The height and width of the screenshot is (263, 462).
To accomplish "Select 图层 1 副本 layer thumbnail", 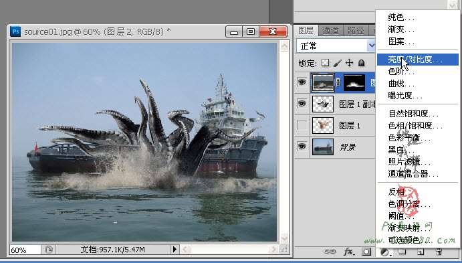I will click(323, 104).
